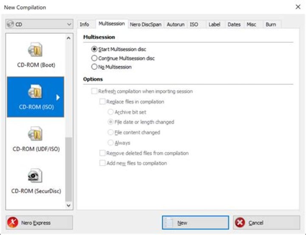
Task: Select the CD-ROM (ISO) disc icon
Action: pyautogui.click(x=36, y=91)
